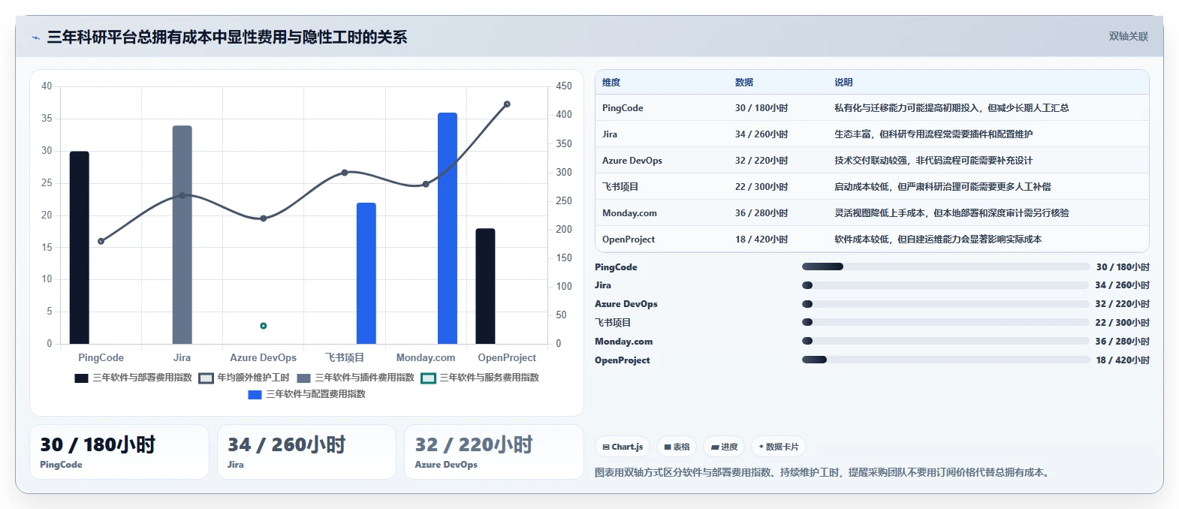Click the 飞书项目 progress bar
The image size is (1179, 509).
tap(945, 322)
